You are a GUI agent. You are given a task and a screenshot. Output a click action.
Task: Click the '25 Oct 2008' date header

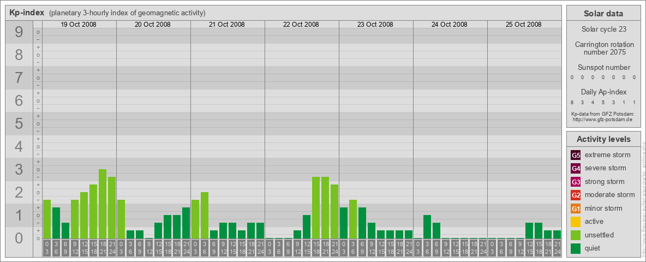tap(523, 25)
